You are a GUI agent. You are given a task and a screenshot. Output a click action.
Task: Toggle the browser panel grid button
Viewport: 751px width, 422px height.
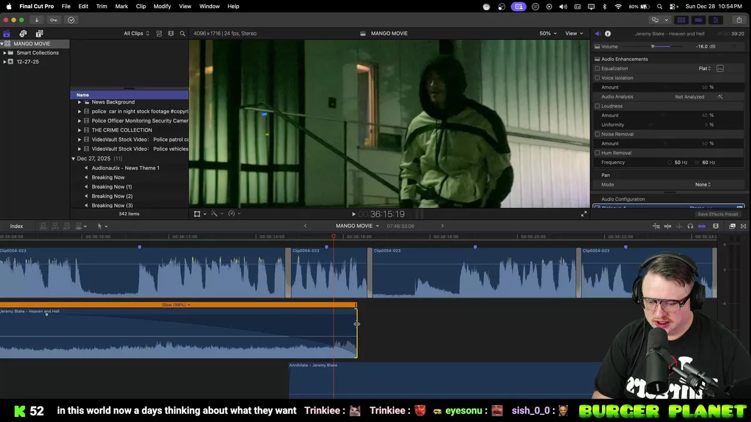click(x=681, y=20)
